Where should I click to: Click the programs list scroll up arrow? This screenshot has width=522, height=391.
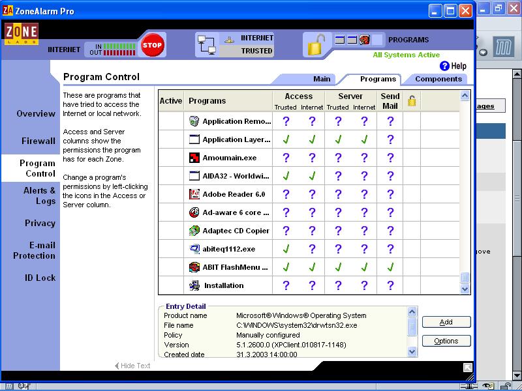coord(465,96)
